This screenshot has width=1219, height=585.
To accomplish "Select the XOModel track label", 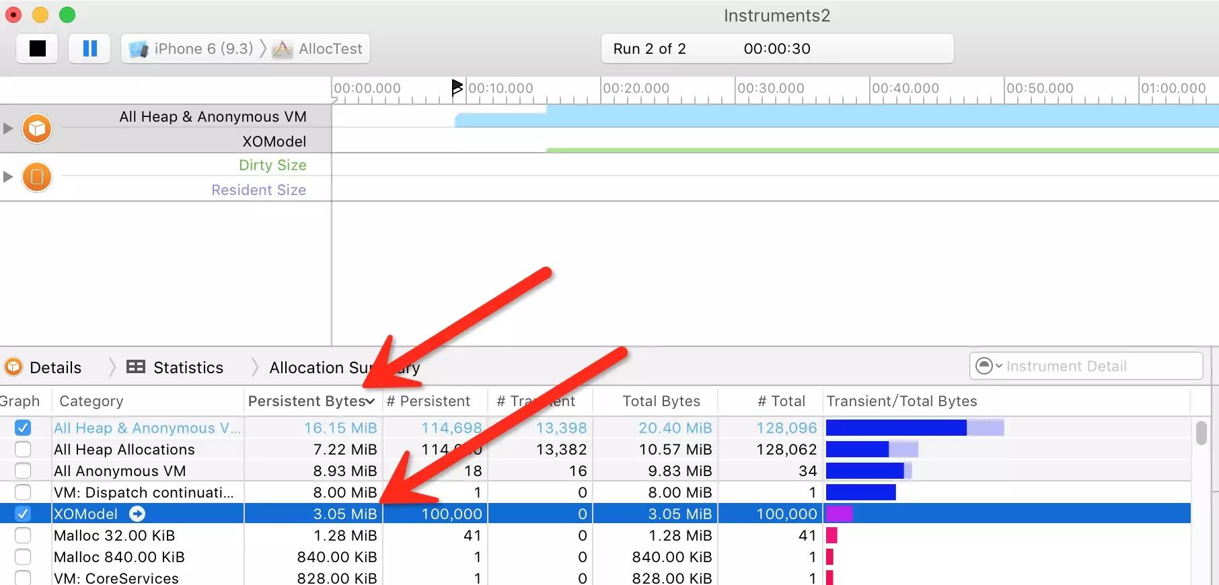I will pyautogui.click(x=274, y=141).
